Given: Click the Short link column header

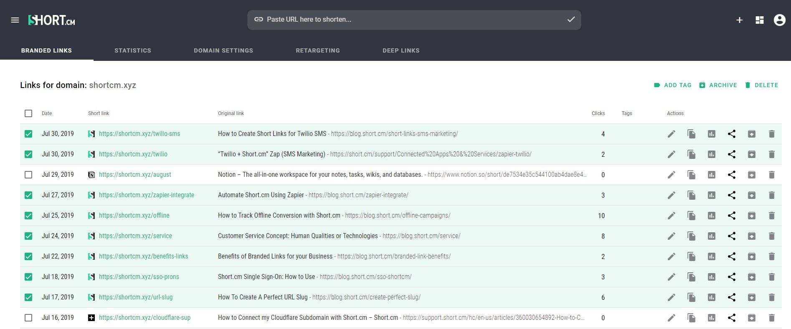Looking at the screenshot, I should pyautogui.click(x=99, y=113).
